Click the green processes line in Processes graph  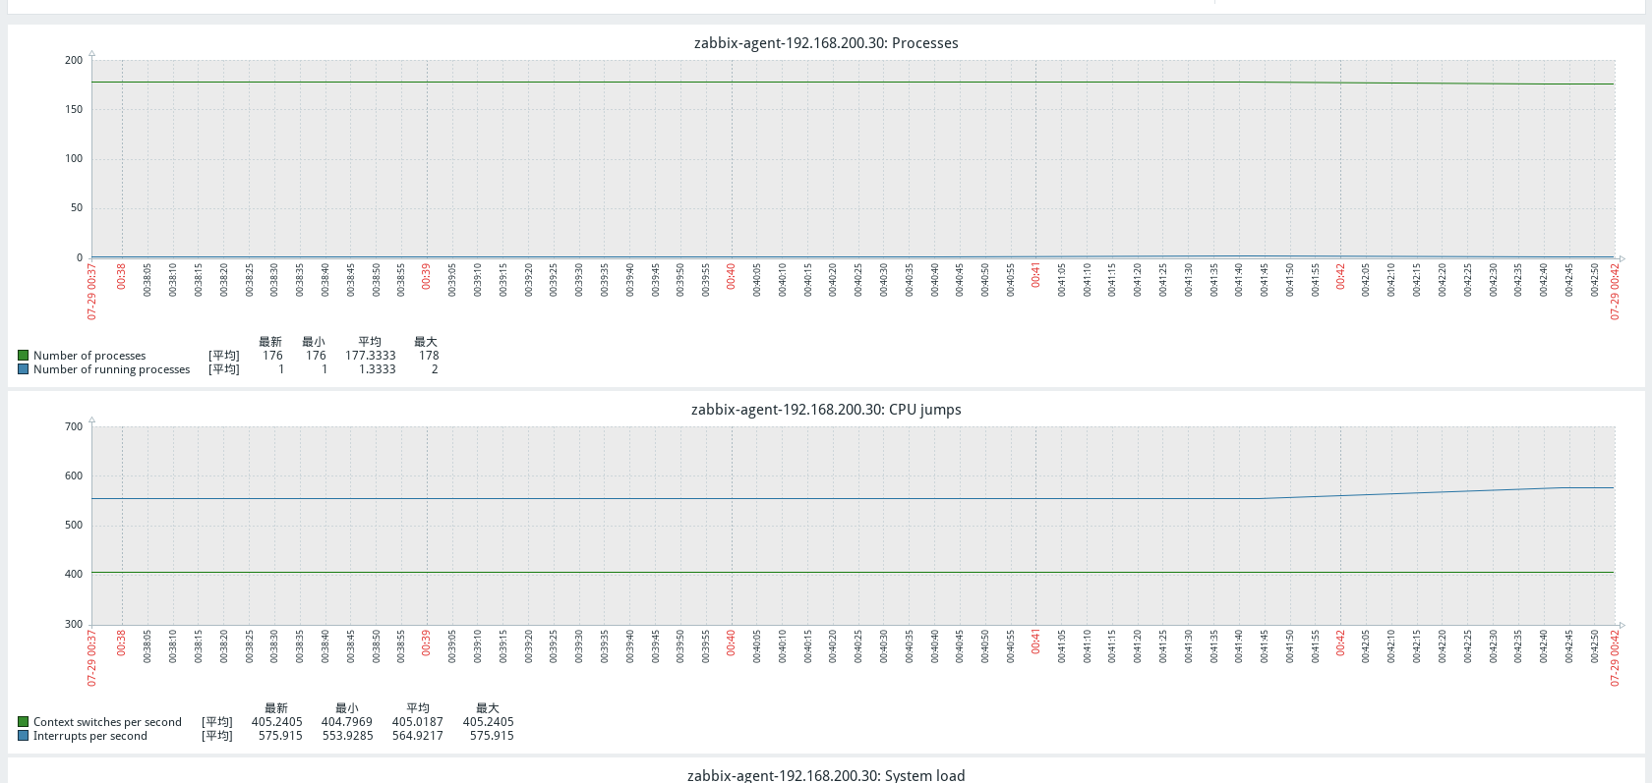[854, 83]
